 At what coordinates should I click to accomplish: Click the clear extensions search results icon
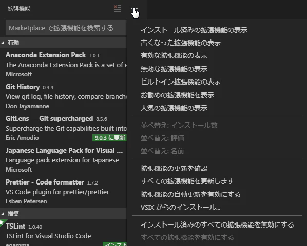coord(118,9)
